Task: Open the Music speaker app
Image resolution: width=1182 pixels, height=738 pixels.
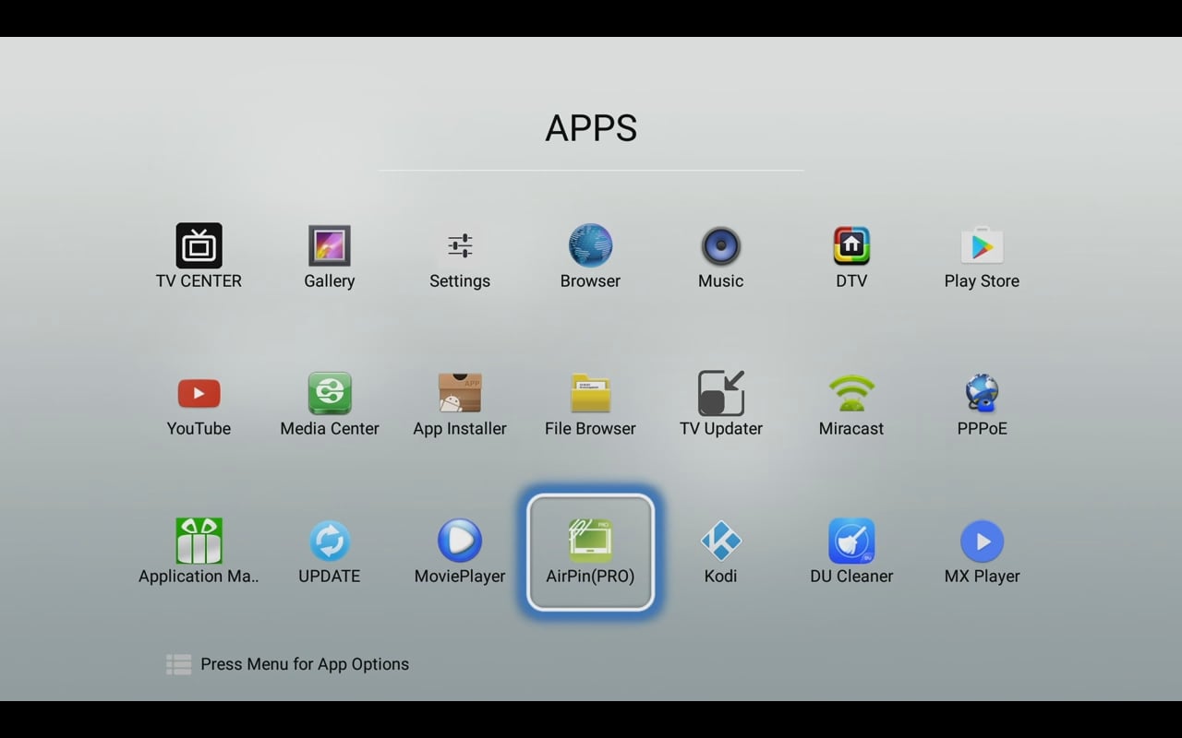Action: (720, 246)
